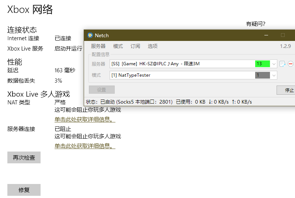Click the 设置 button in Netch

tap(102, 90)
